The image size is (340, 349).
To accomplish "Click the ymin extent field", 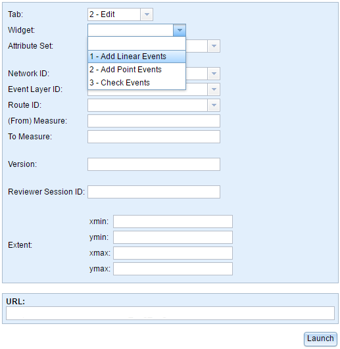I will tap(173, 237).
